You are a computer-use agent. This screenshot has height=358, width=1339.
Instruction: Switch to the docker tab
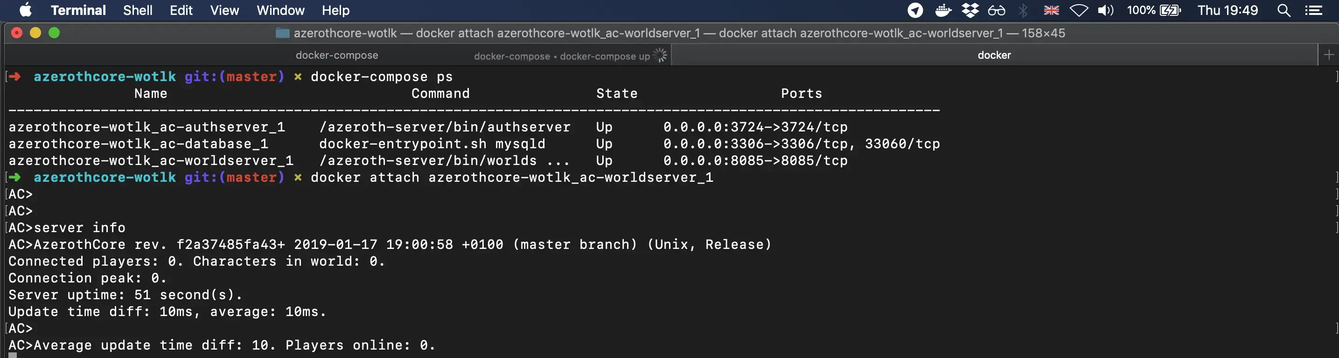click(994, 55)
